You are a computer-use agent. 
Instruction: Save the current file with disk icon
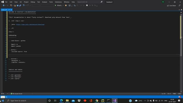click(18, 5)
